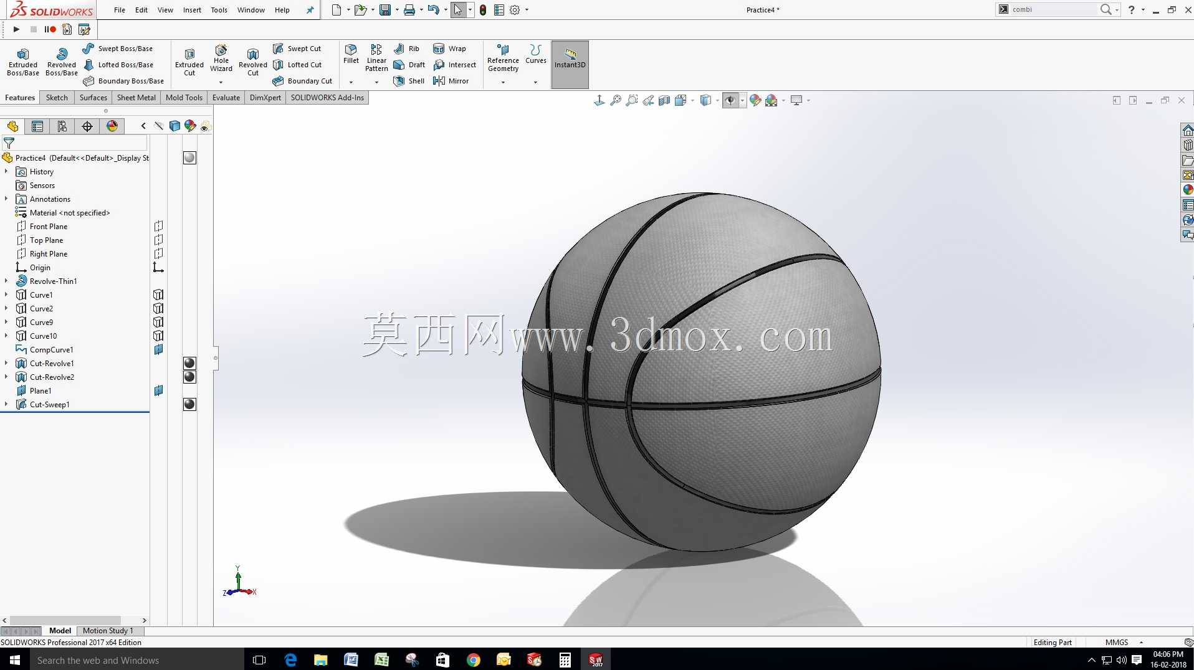Open the Reference Geometry tool
Image resolution: width=1194 pixels, height=670 pixels.
tap(503, 58)
